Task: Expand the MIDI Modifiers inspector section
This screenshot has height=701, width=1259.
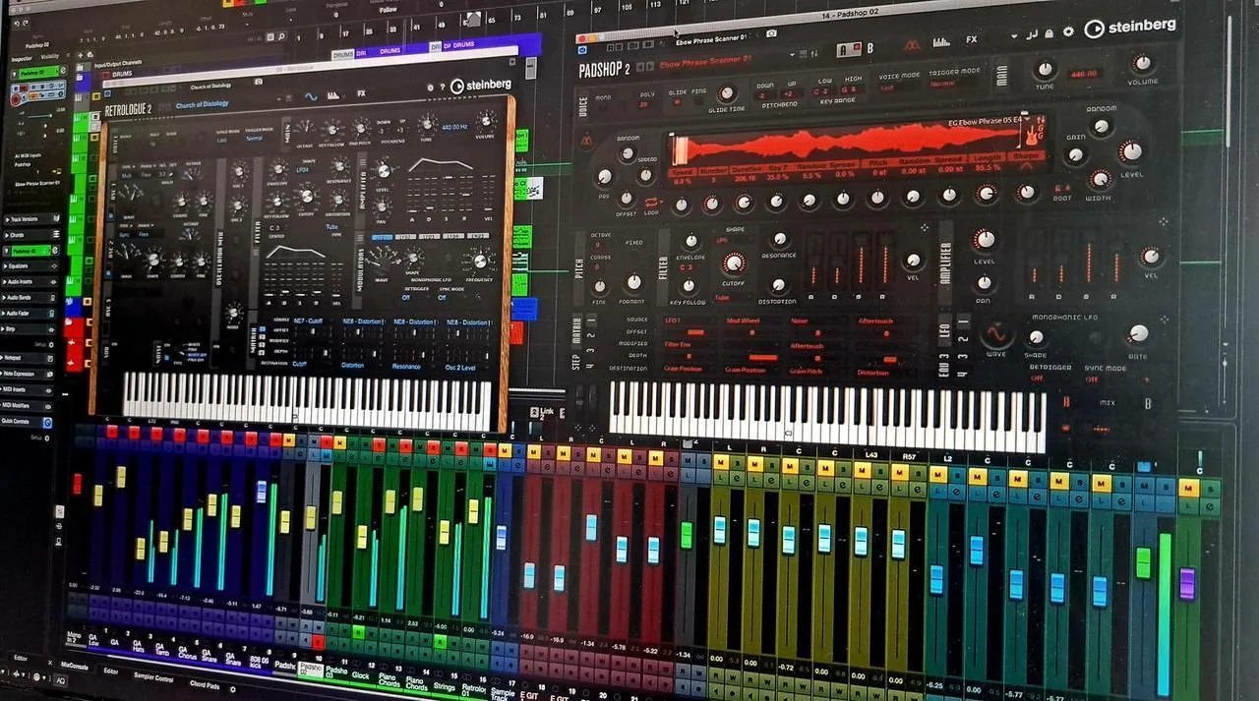Action: click(x=27, y=405)
